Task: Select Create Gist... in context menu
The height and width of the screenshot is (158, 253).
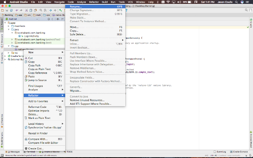Action: tap(44, 149)
